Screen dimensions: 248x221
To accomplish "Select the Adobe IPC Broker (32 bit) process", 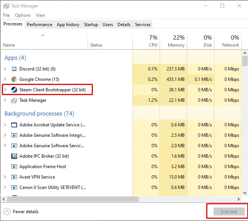I will pos(121,156).
